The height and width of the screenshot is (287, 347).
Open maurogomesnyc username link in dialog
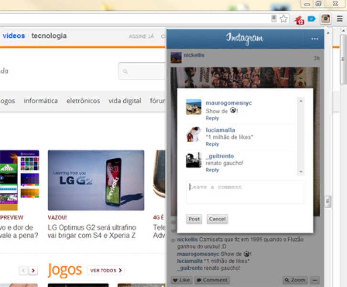pyautogui.click(x=228, y=103)
